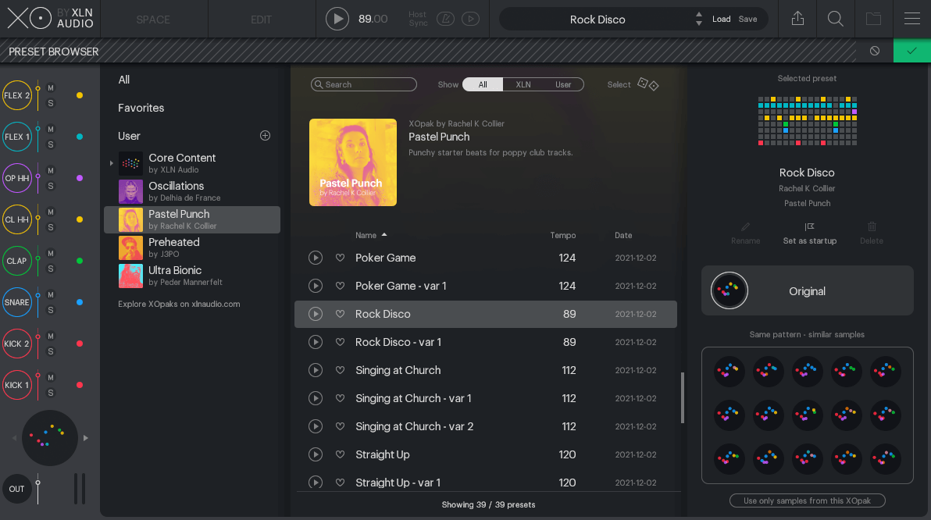
Task: Cancel the preset browser via circle-slash icon
Action: (875, 51)
